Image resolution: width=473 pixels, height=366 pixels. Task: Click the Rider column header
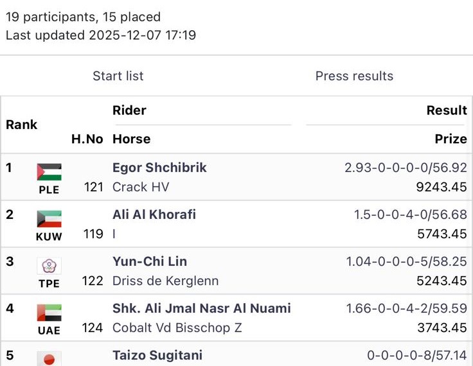click(x=129, y=110)
